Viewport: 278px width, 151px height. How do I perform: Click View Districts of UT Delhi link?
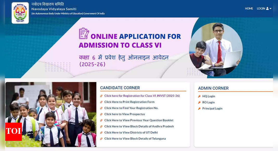pos(131,133)
